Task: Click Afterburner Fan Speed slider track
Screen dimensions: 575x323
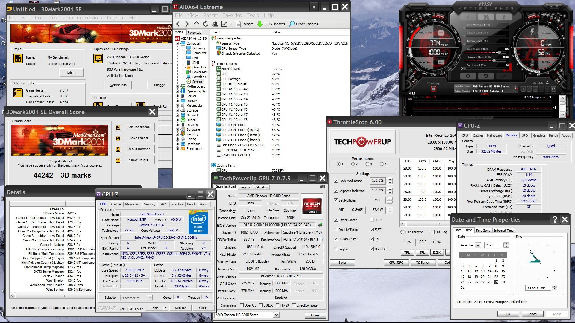Action: (x=485, y=68)
